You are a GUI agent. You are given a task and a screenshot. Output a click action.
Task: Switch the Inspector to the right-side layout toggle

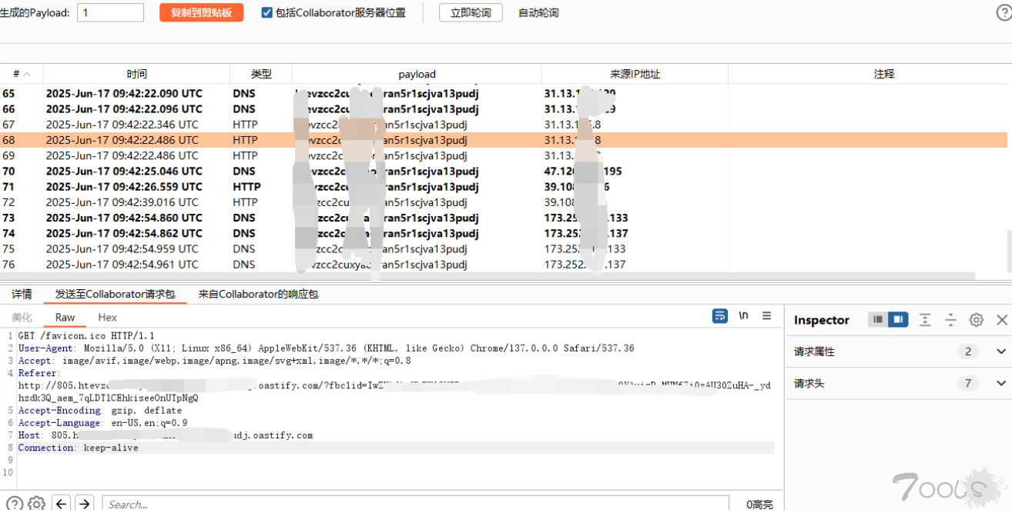898,320
